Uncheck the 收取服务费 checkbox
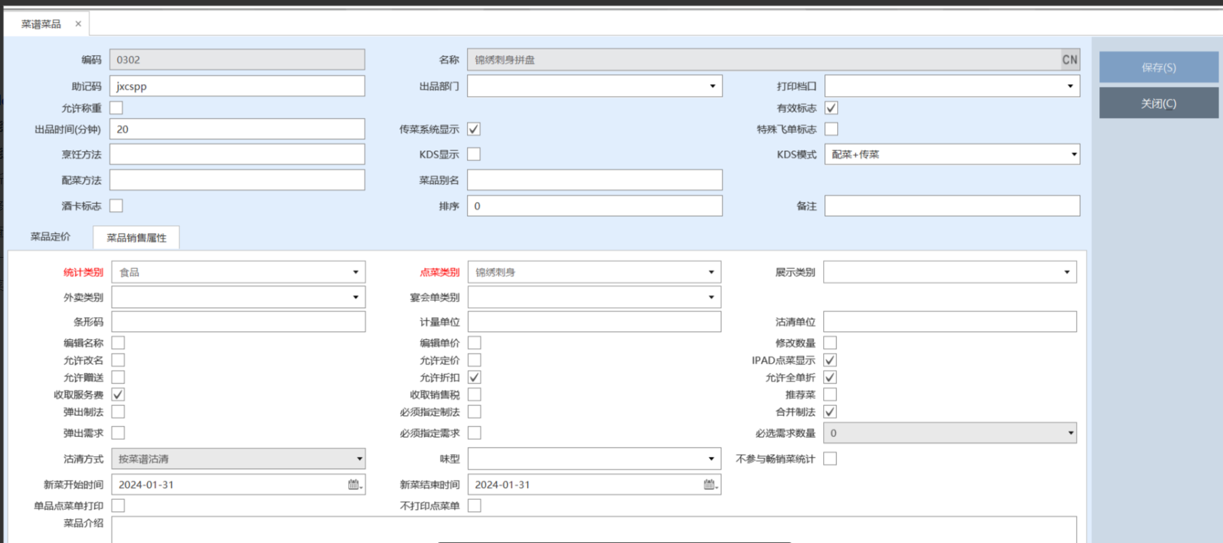1223x543 pixels. (x=118, y=395)
